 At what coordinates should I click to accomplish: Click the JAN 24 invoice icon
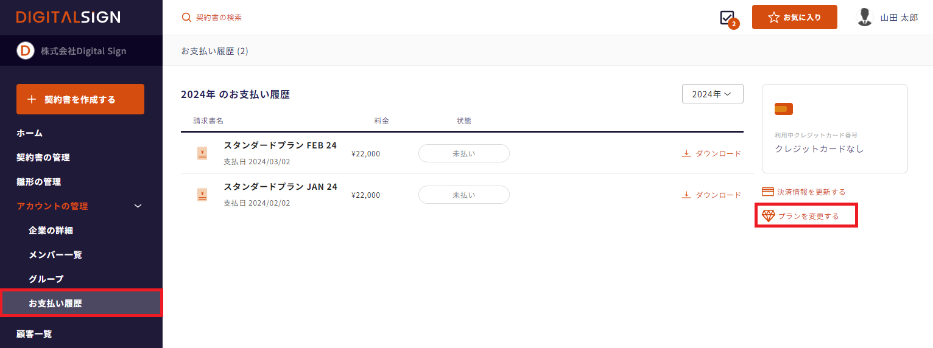click(x=202, y=195)
